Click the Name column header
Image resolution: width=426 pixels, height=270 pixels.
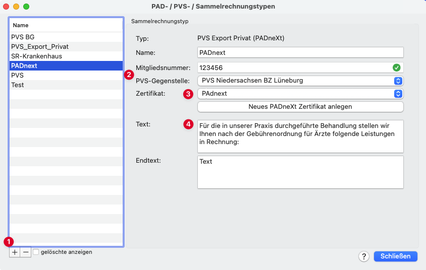click(x=66, y=25)
